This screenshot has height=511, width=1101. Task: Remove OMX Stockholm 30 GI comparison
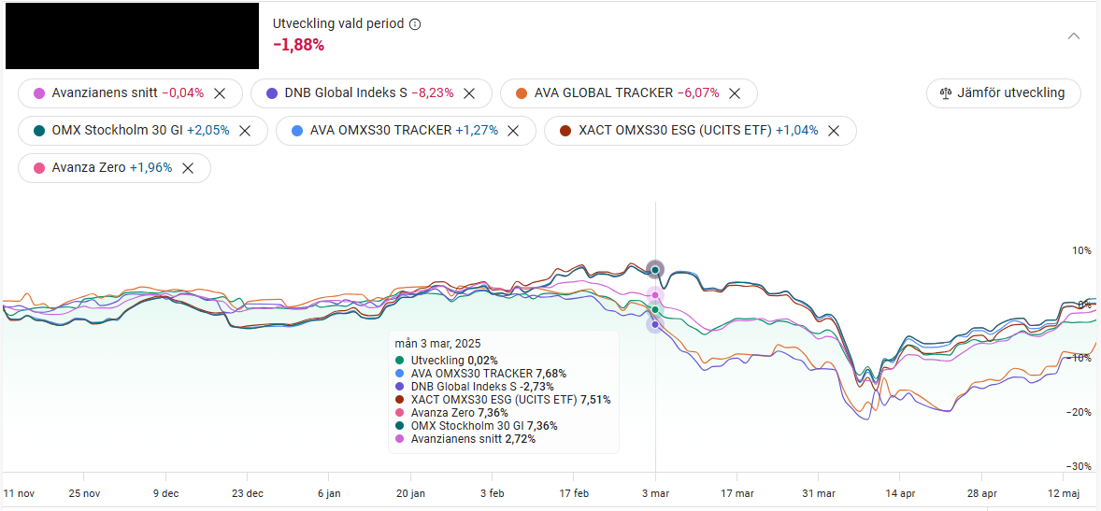[245, 131]
